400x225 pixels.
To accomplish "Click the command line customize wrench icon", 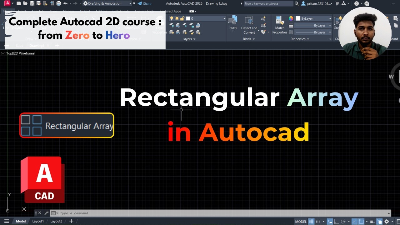I will point(47,213).
